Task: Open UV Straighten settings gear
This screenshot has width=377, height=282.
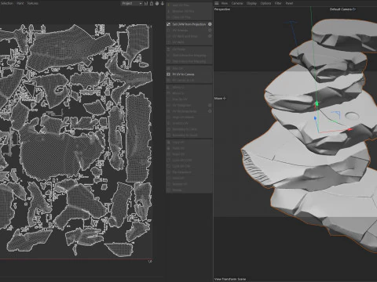Action: click(210, 105)
